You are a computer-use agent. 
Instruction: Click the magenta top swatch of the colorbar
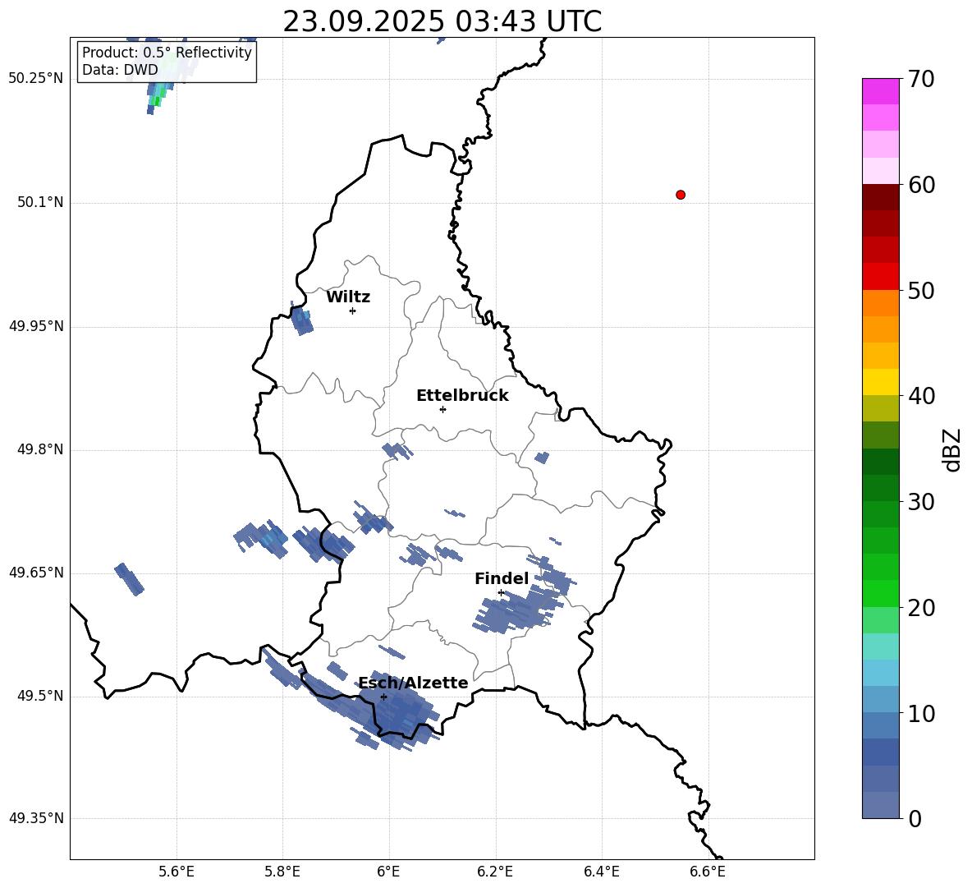click(880, 91)
